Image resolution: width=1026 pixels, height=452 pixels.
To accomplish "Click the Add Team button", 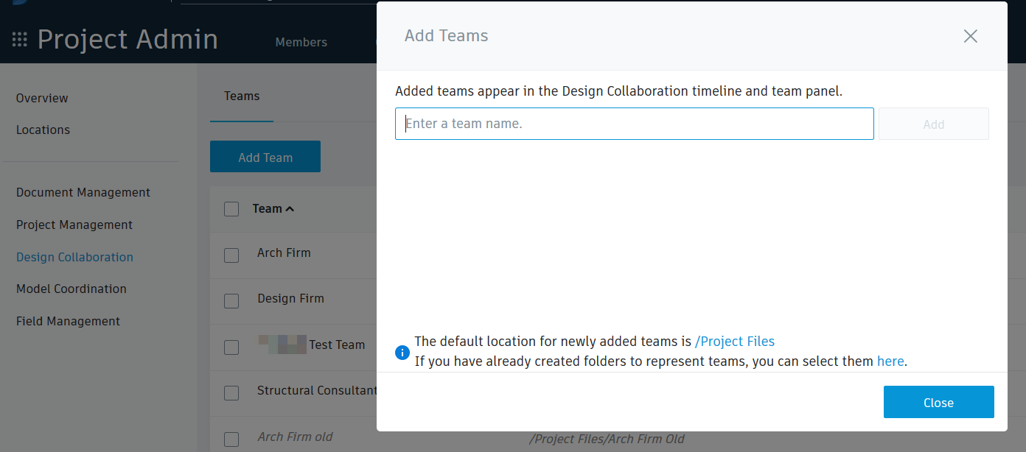I will [265, 156].
